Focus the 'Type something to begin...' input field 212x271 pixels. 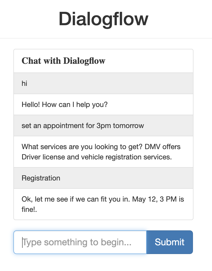(x=80, y=242)
